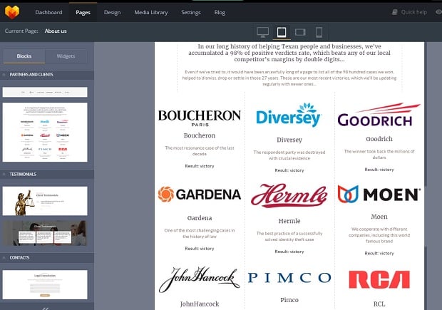This screenshot has width=442, height=310.
Task: Switch to mobile phone preview
Action: point(319,32)
